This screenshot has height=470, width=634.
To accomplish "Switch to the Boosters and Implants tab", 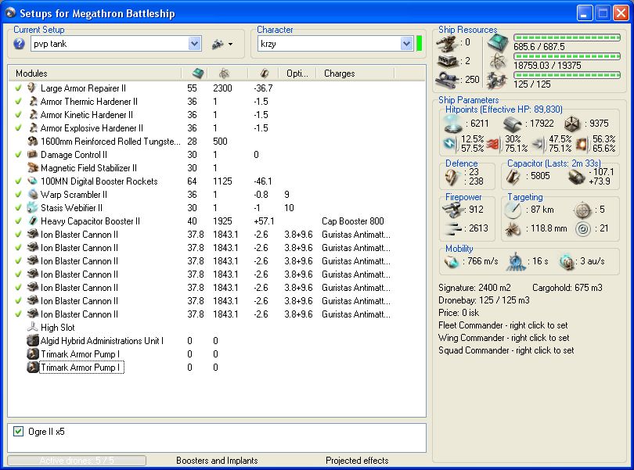I will (217, 461).
